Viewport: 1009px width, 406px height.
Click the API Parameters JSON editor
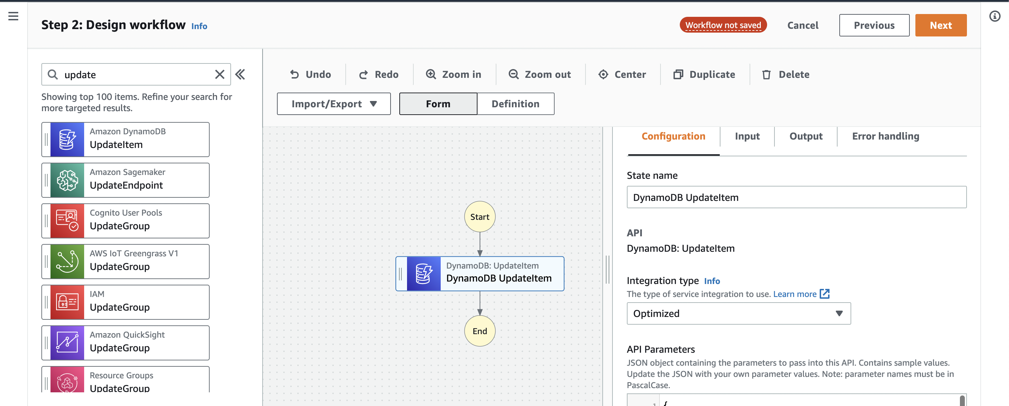coord(797,400)
